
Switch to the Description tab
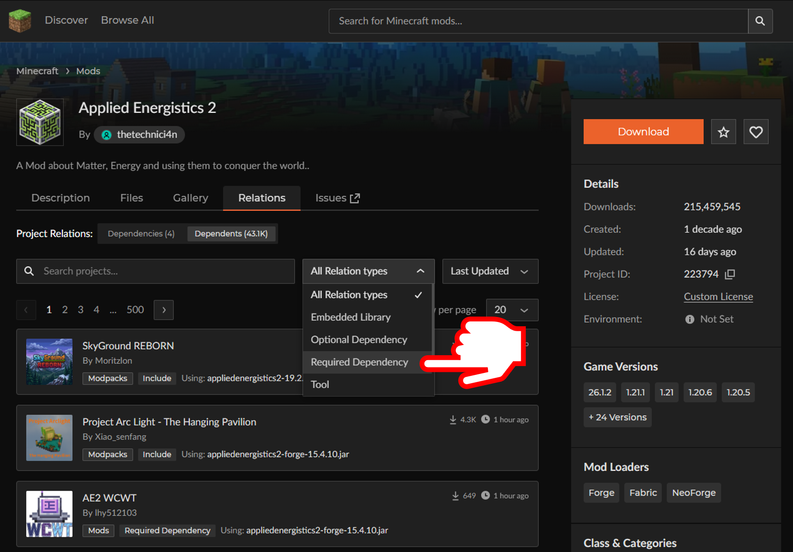[60, 198]
